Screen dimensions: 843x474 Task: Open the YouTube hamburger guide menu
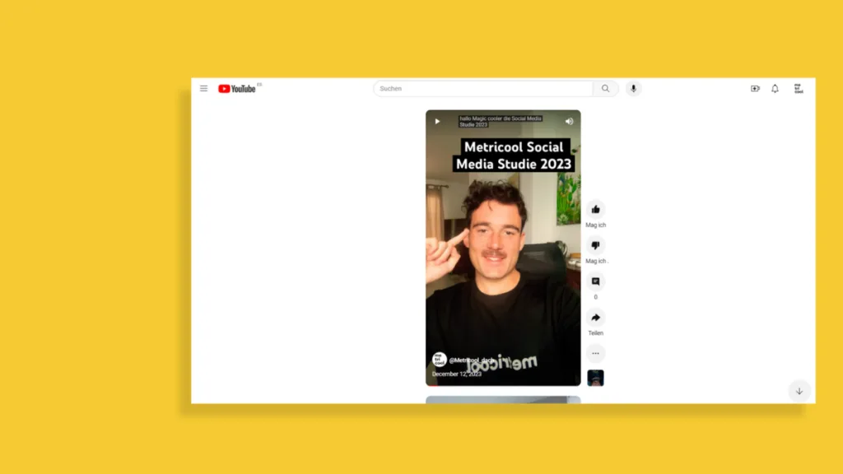pos(204,88)
